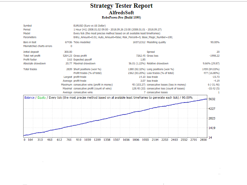Click the Parameters Entry_Amount settings line
This screenshot has height=185, width=247.
coord(123,37)
